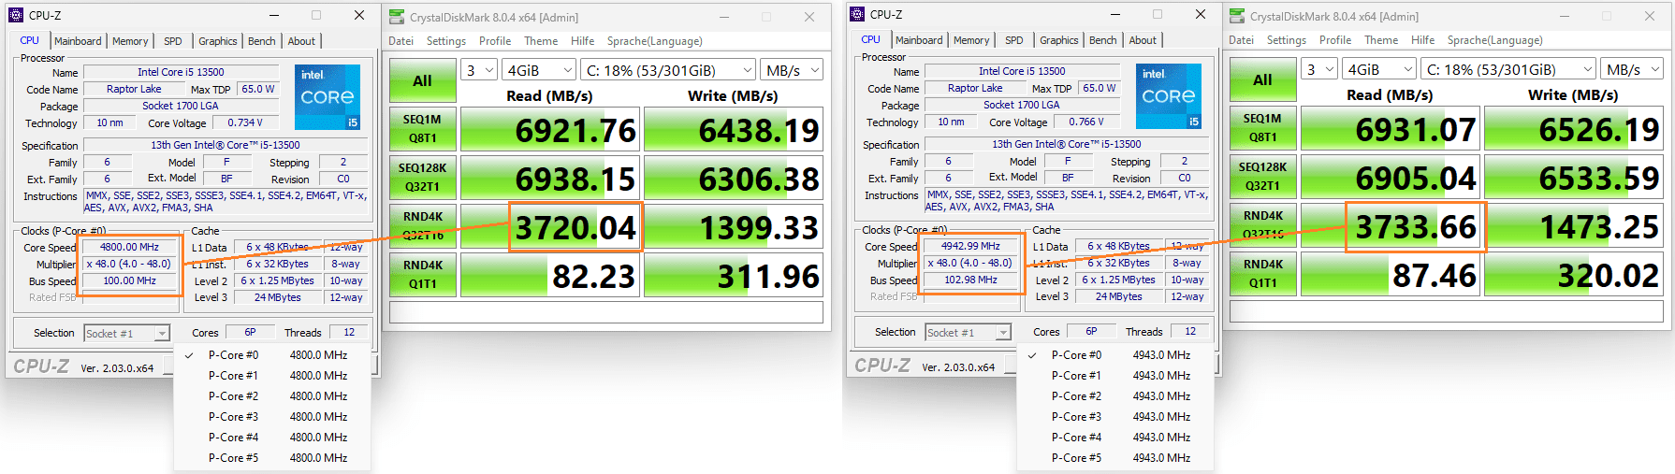Click CrystalDiskMark title icon in window reading 6921.76

pos(397,17)
